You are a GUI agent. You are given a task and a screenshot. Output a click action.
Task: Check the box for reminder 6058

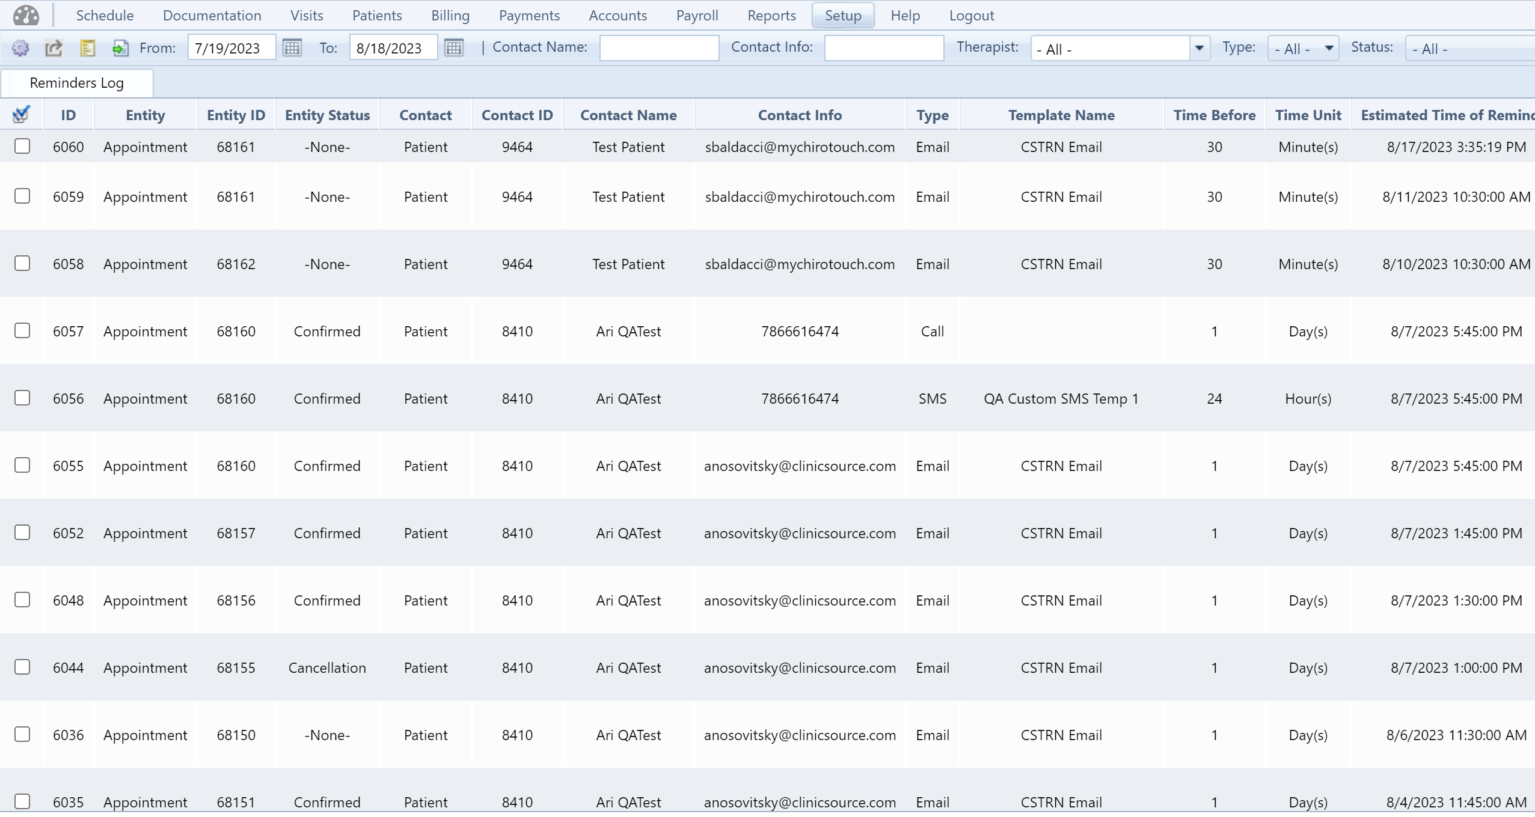click(22, 263)
